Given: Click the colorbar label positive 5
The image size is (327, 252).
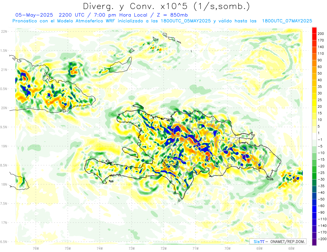Looking at the screenshot, I should pyautogui.click(x=319, y=126).
